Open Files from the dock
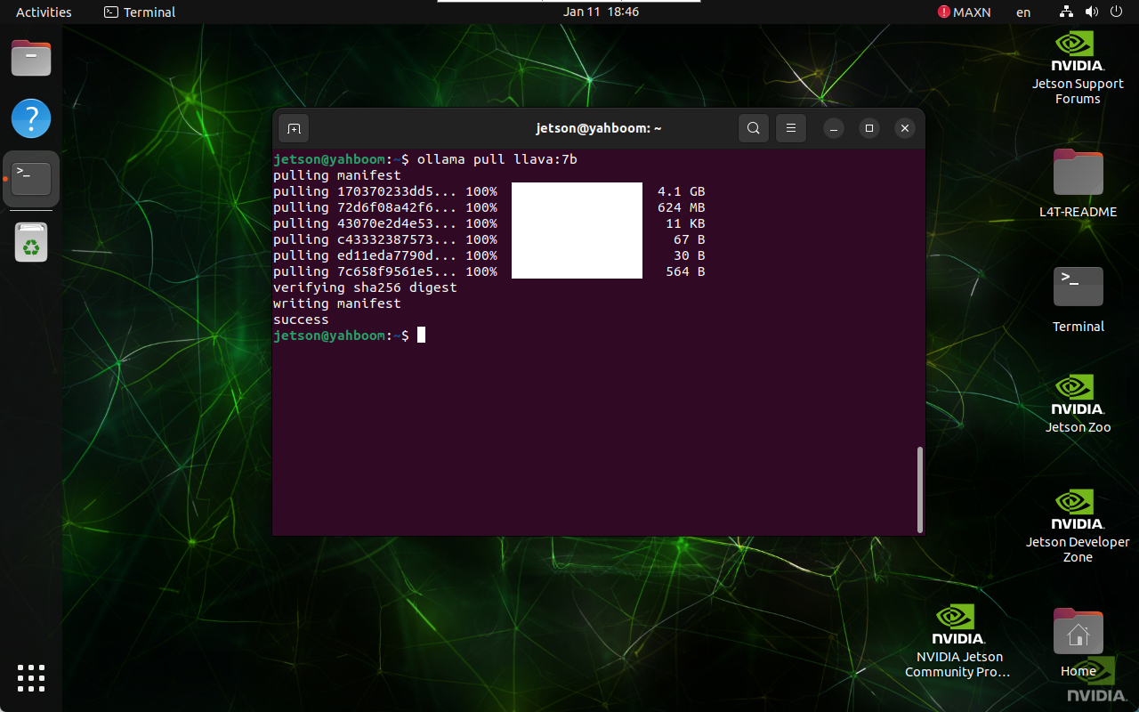The height and width of the screenshot is (712, 1139). tap(31, 58)
